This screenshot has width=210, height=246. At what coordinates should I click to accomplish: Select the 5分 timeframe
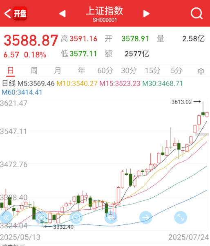click(x=176, y=70)
